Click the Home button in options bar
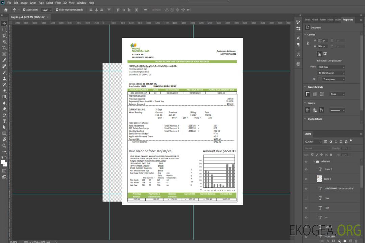 pyautogui.click(x=6, y=10)
